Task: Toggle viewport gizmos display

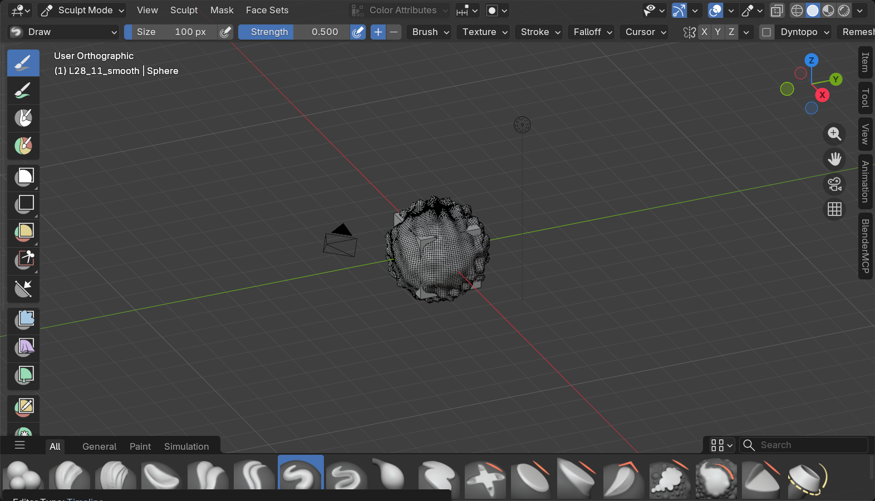Action: pyautogui.click(x=679, y=11)
